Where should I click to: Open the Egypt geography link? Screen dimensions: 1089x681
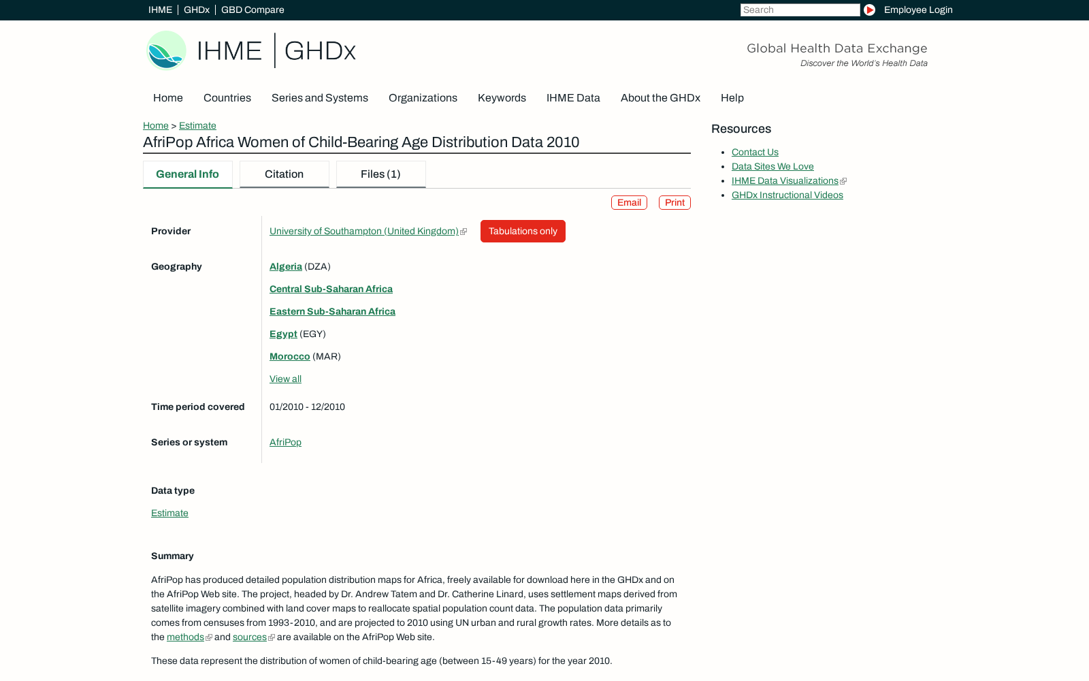[x=283, y=334]
